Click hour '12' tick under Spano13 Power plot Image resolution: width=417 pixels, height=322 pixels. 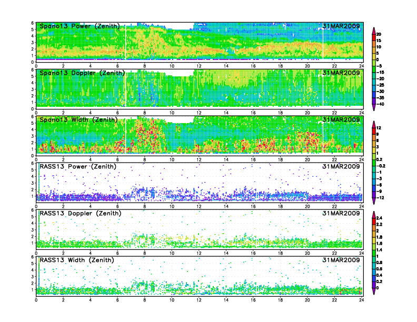coord(199,66)
